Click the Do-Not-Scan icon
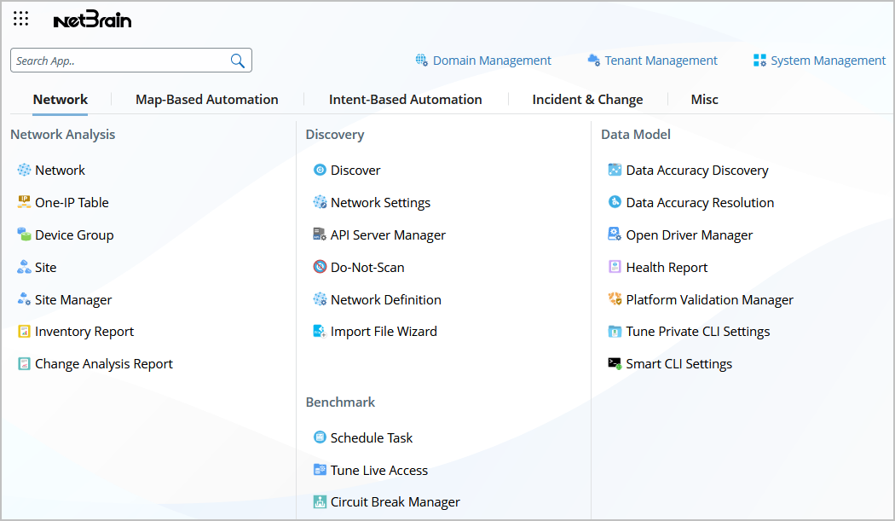The image size is (895, 521). [320, 267]
